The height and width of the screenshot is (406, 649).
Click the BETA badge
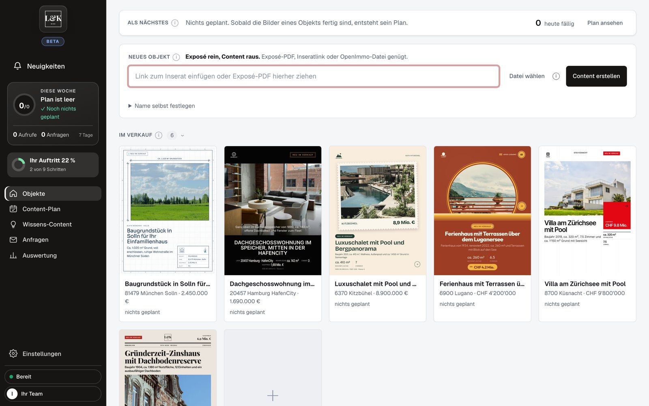tap(53, 41)
